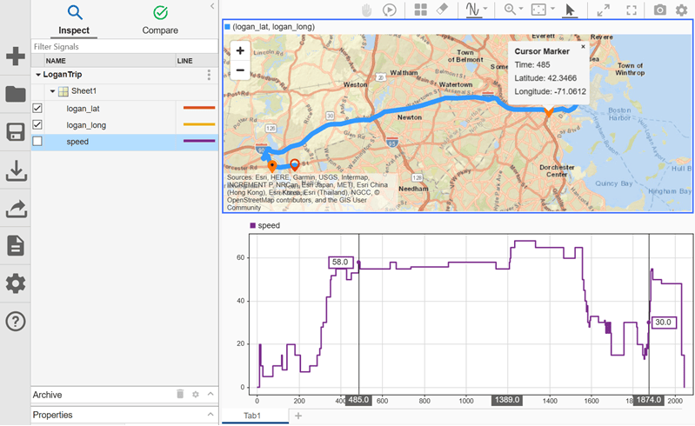Screen dimensions: 695x426
Task: Zoom out on map with minus button
Action: tap(240, 70)
